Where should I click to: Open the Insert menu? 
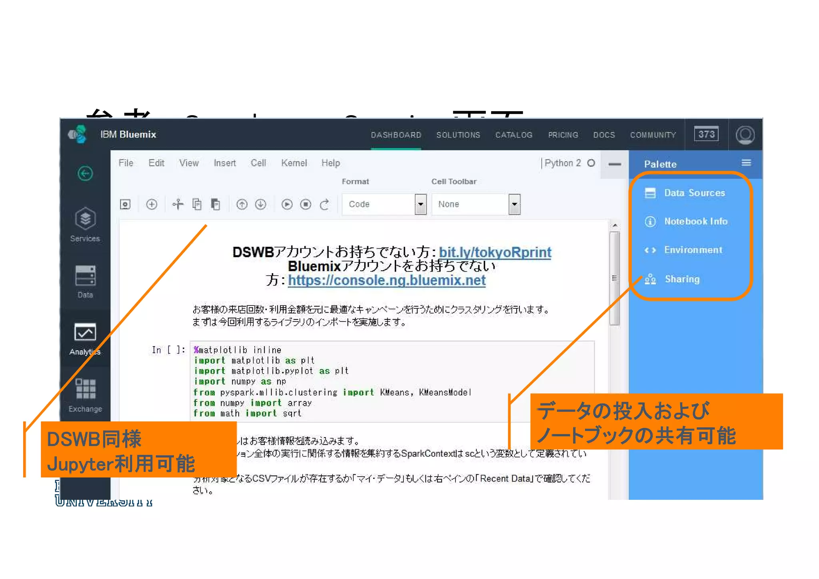click(225, 163)
